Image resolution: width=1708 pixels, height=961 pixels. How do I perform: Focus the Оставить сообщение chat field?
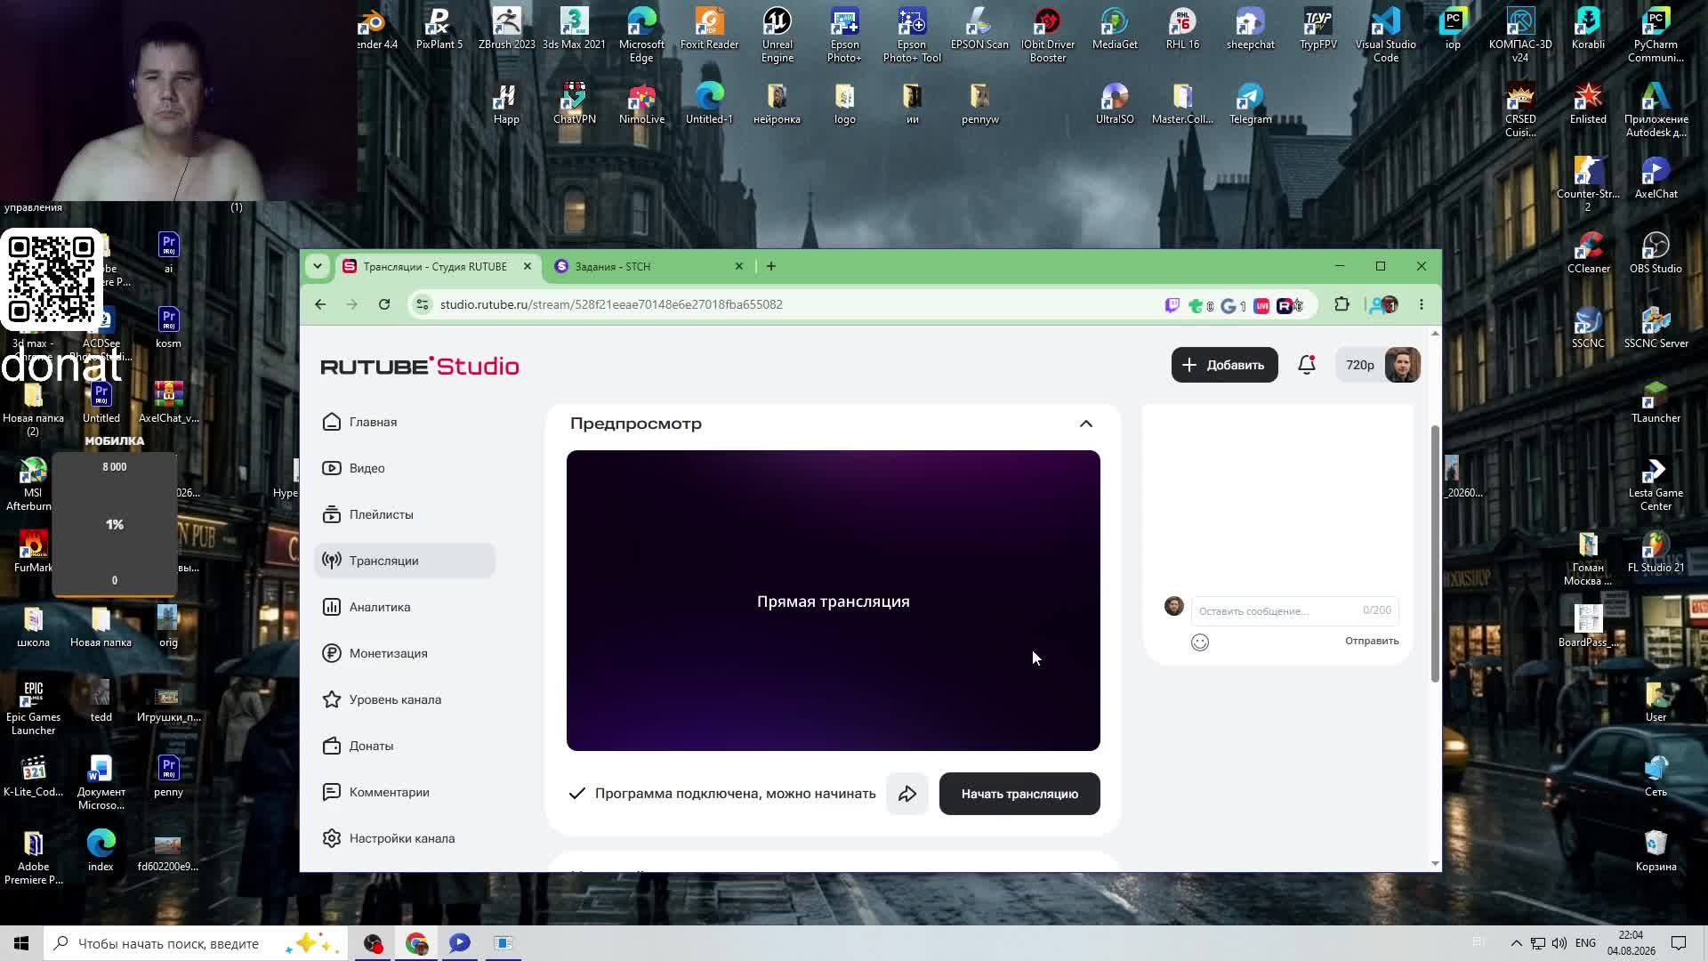[1295, 610]
